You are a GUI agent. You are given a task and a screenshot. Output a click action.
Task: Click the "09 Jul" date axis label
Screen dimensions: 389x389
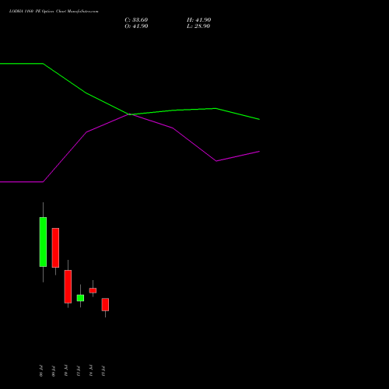(x=54, y=370)
